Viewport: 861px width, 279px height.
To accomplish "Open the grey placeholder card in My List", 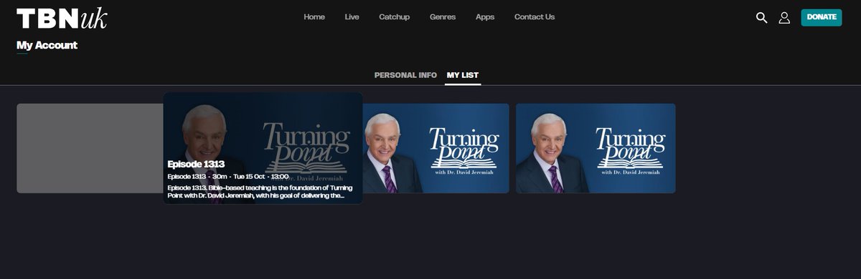I will click(90, 148).
